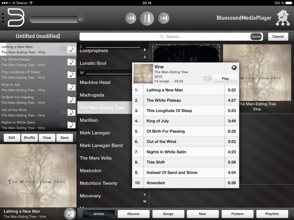Tap the CD badge on Lathing a New Man queue row

(x=63, y=49)
